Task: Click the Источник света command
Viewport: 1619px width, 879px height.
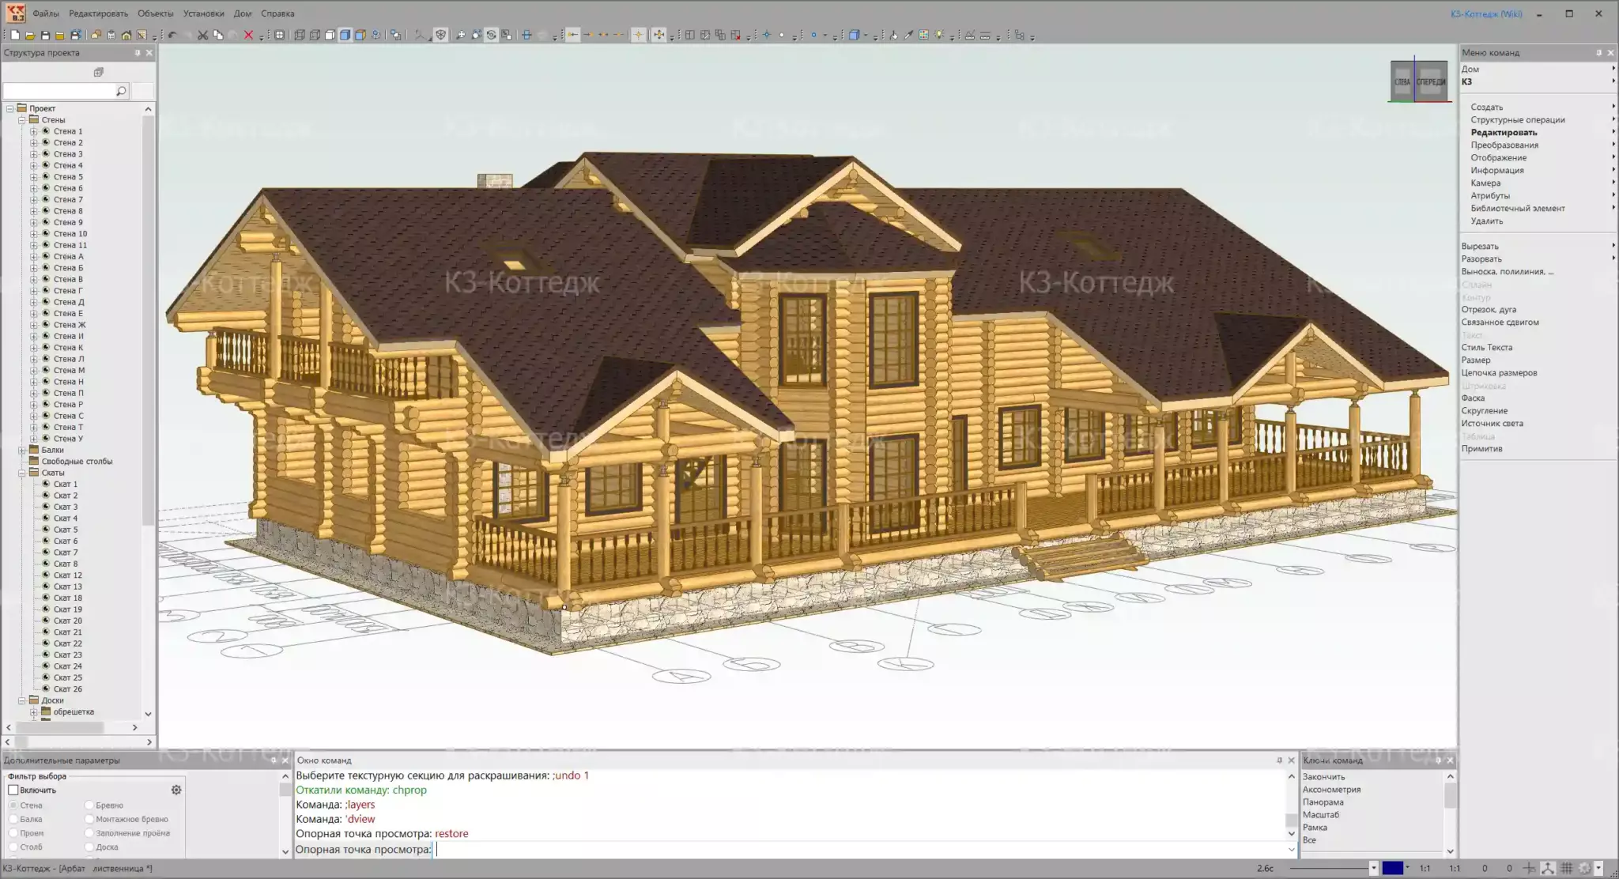Action: coord(1491,423)
